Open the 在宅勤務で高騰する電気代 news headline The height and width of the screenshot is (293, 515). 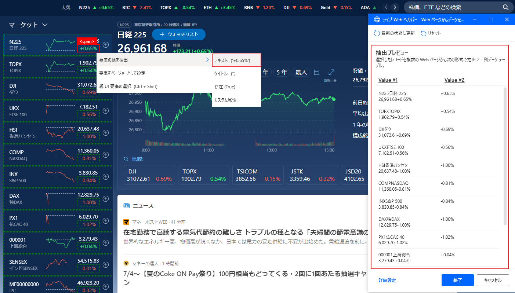coord(245,232)
